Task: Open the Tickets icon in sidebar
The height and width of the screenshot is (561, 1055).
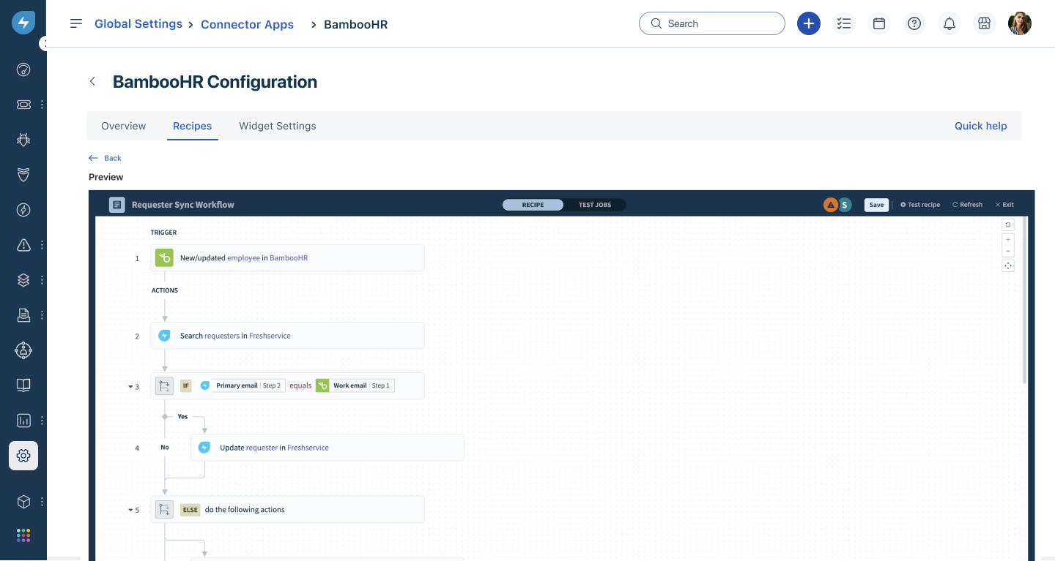Action: [23, 105]
